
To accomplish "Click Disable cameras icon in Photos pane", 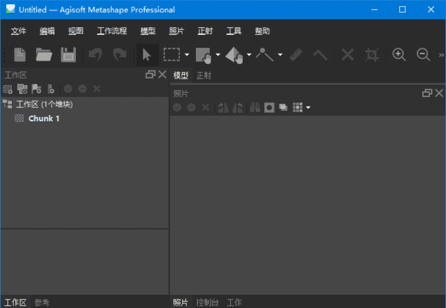I will tap(191, 107).
